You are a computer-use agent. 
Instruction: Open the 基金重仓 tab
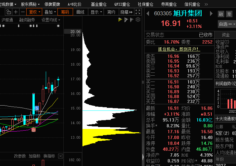[x=99, y=4]
